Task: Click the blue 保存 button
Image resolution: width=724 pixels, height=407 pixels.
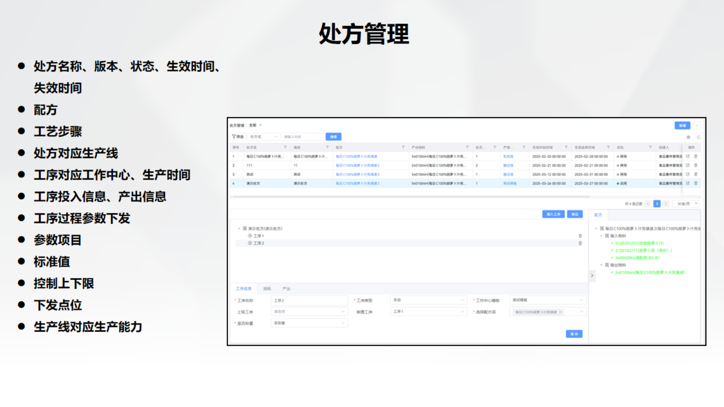Action: click(x=574, y=334)
